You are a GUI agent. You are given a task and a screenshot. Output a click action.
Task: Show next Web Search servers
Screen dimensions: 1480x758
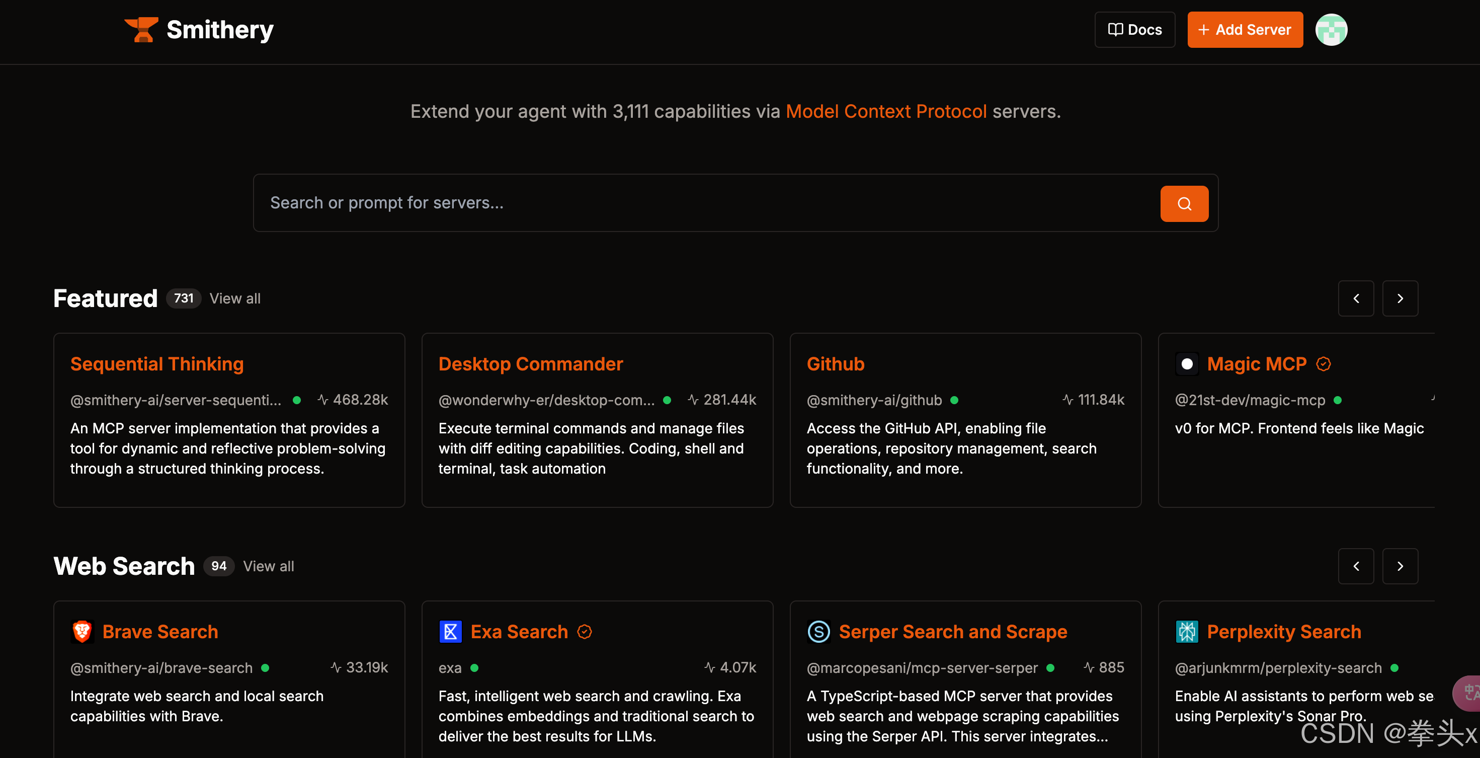(x=1400, y=566)
